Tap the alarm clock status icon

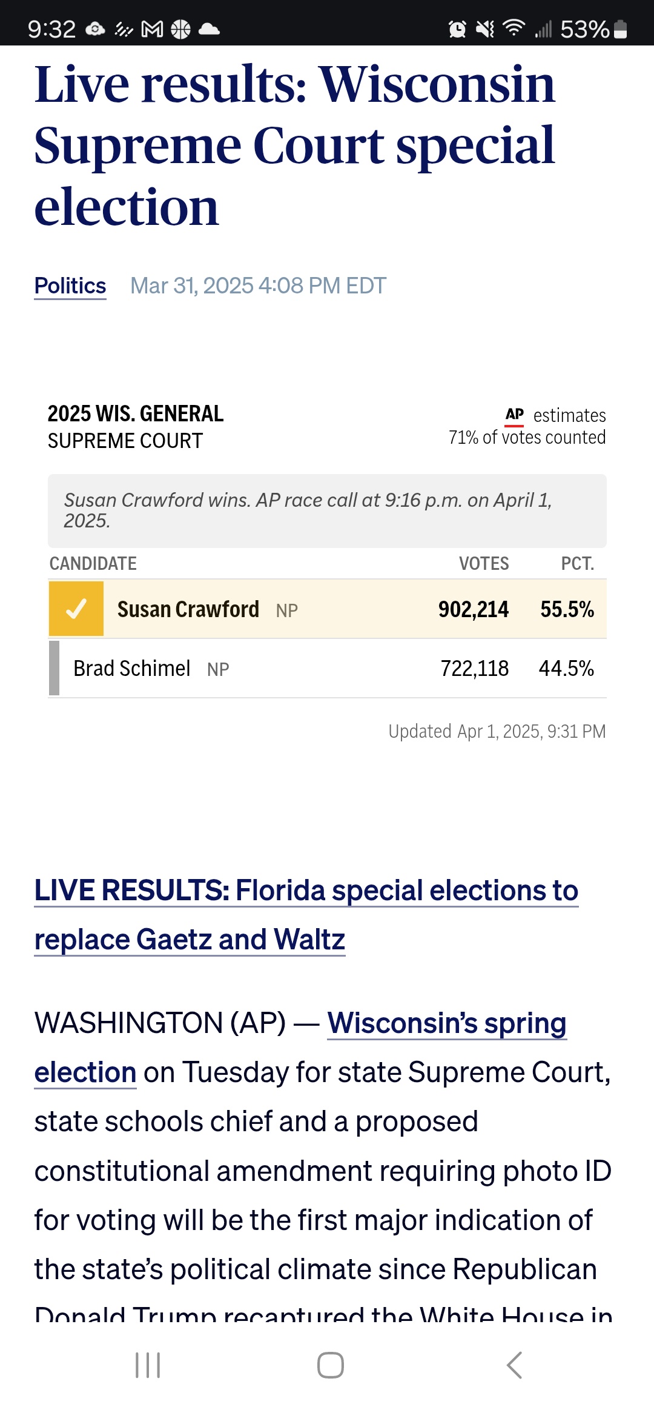[457, 29]
